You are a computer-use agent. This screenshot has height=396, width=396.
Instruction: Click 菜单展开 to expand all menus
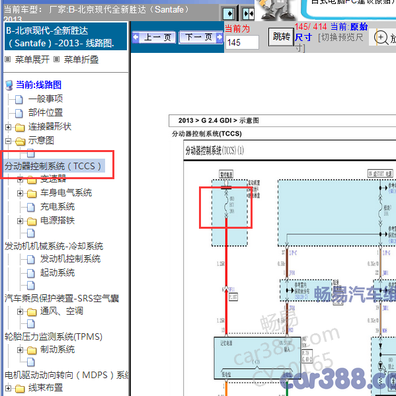point(32,59)
